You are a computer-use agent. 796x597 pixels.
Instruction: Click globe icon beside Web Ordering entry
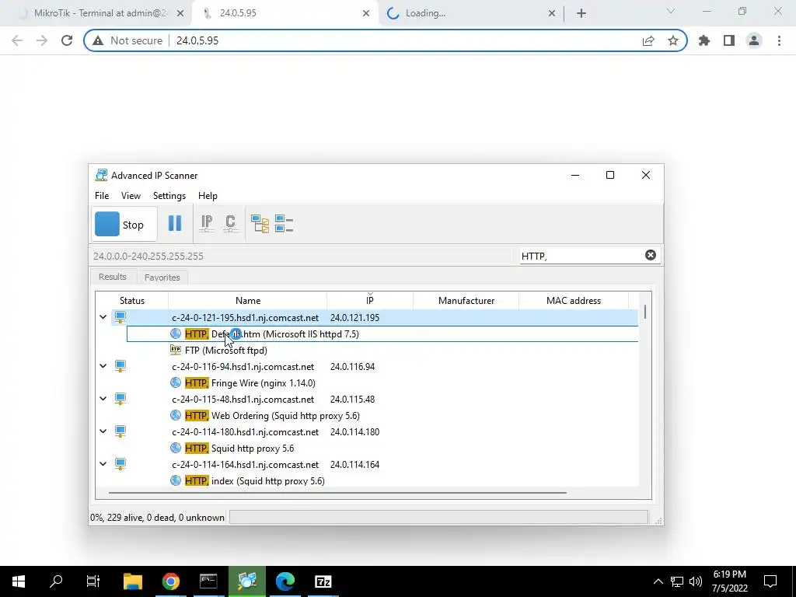(176, 415)
